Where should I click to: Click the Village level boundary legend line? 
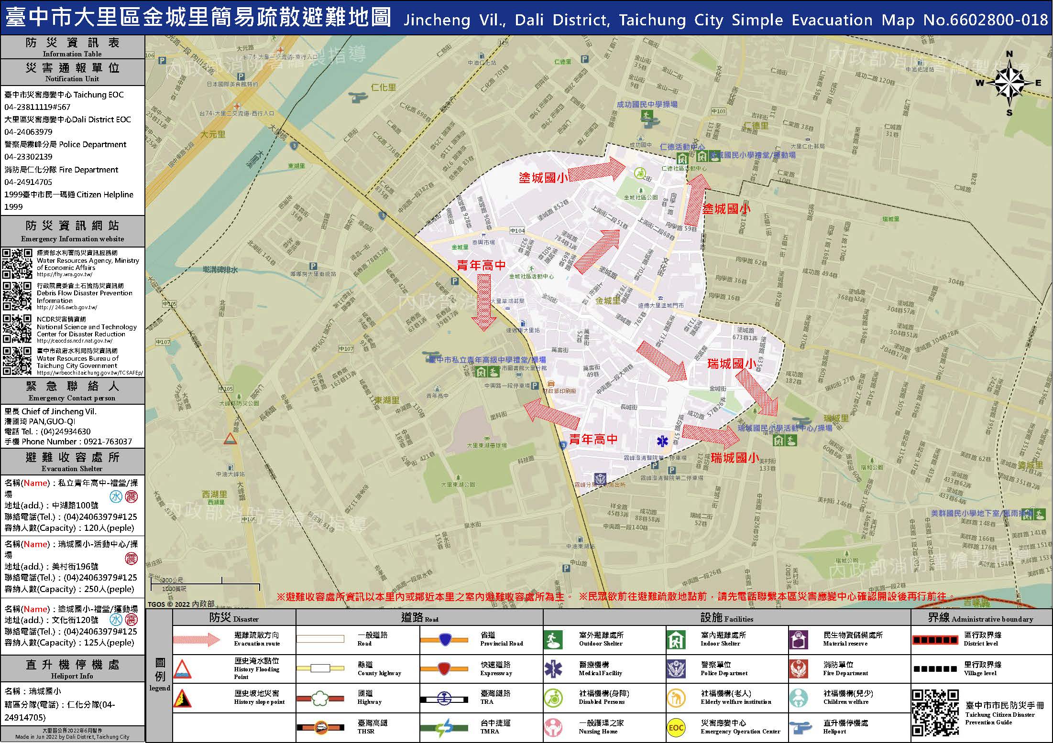(x=935, y=669)
